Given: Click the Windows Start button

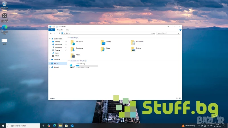Looking at the screenshot, I should (x=3, y=125).
